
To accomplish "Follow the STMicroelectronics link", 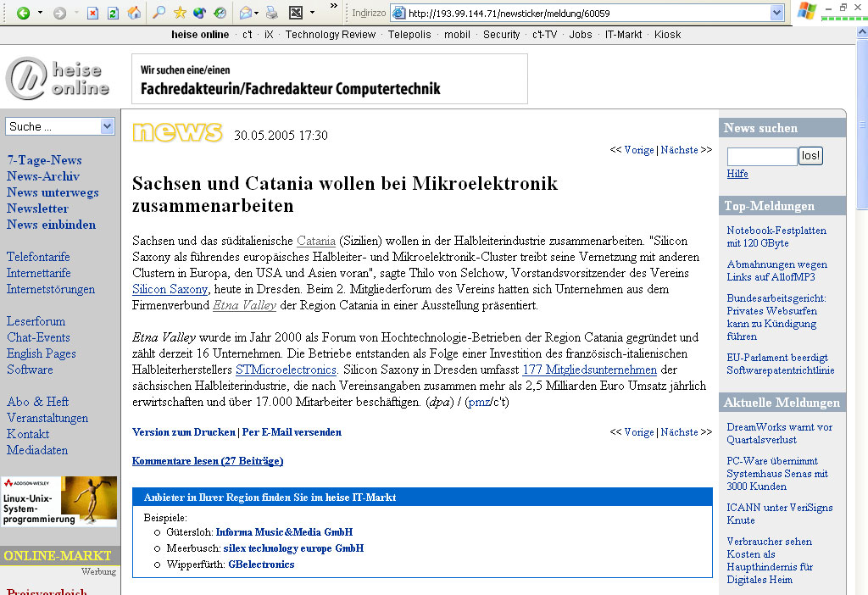I will click(287, 370).
